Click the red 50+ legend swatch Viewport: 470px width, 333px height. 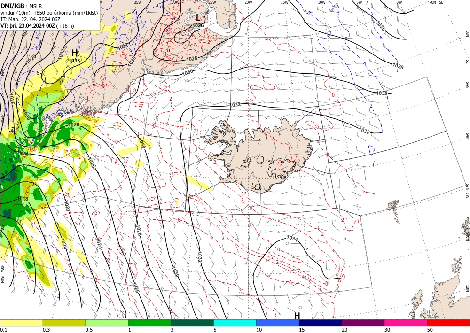[448, 323]
